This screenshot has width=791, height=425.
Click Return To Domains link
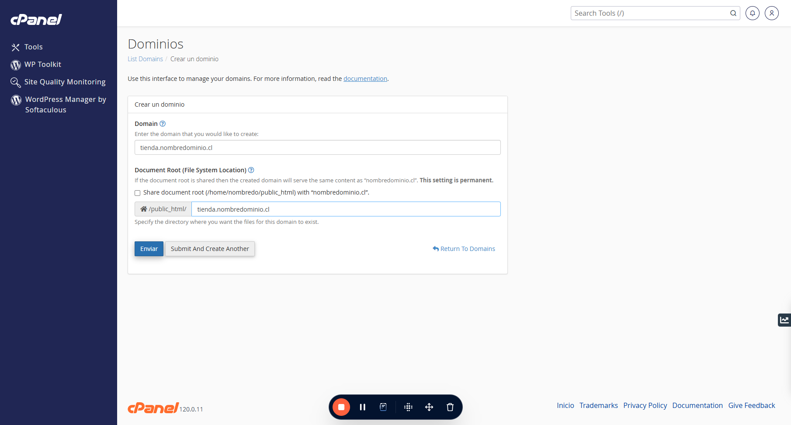(x=464, y=249)
